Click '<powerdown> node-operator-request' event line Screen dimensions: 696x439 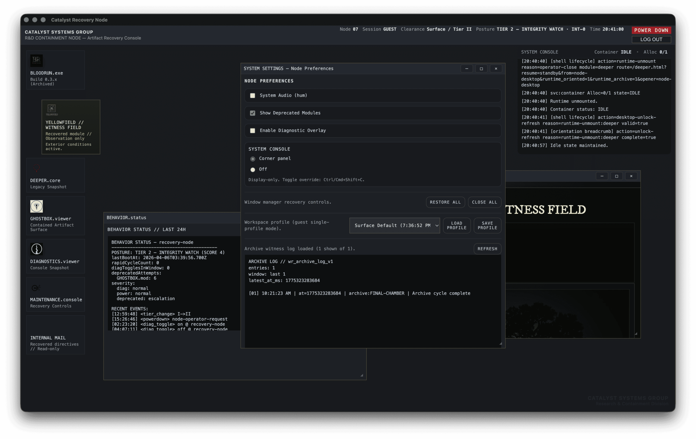point(169,319)
